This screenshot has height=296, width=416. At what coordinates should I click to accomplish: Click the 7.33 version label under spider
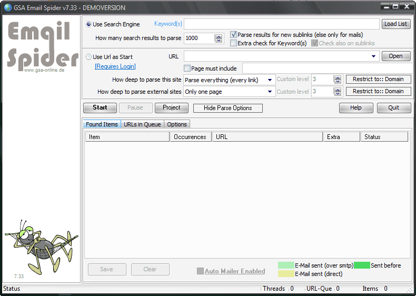pyautogui.click(x=19, y=277)
